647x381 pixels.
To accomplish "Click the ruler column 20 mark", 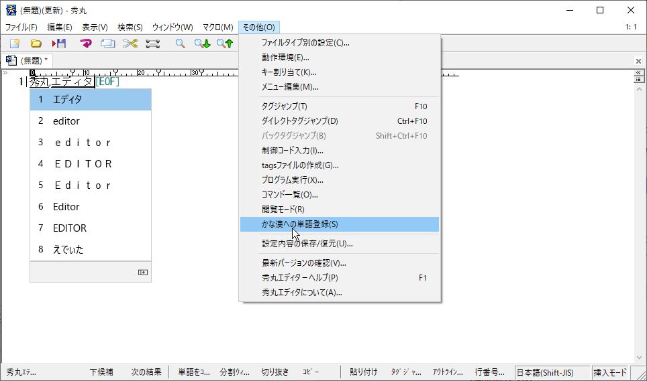I will (141, 73).
